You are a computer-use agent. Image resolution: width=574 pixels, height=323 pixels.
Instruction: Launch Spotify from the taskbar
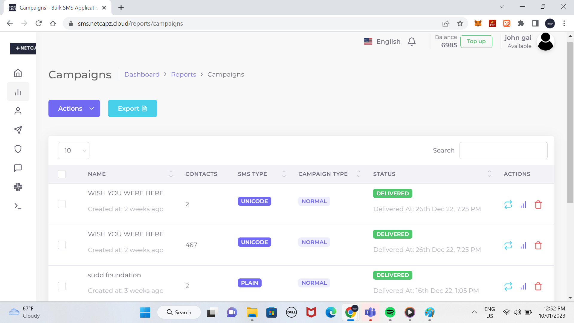pyautogui.click(x=390, y=312)
